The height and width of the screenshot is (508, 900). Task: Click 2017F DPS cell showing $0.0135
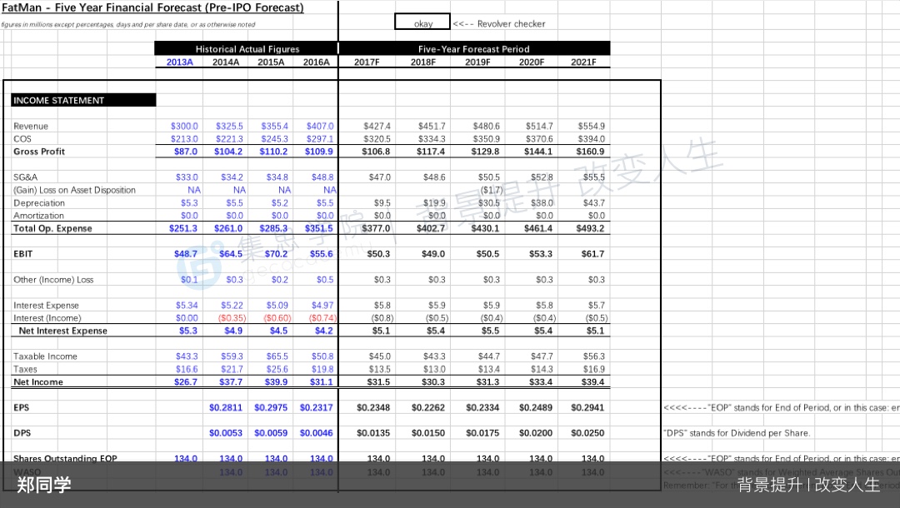click(x=373, y=433)
